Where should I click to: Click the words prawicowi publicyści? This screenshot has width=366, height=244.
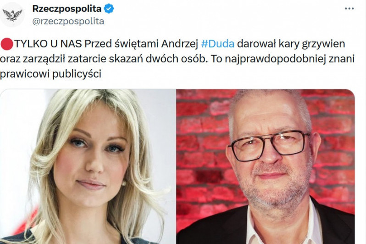click(50, 74)
